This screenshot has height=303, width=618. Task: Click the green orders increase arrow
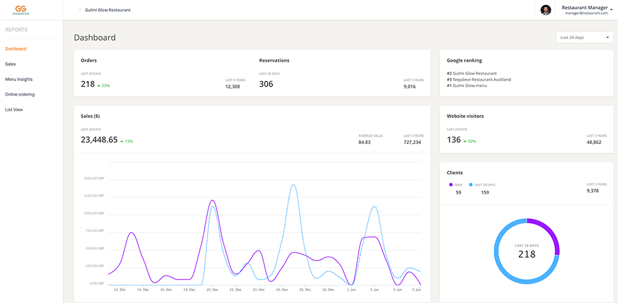tap(99, 85)
